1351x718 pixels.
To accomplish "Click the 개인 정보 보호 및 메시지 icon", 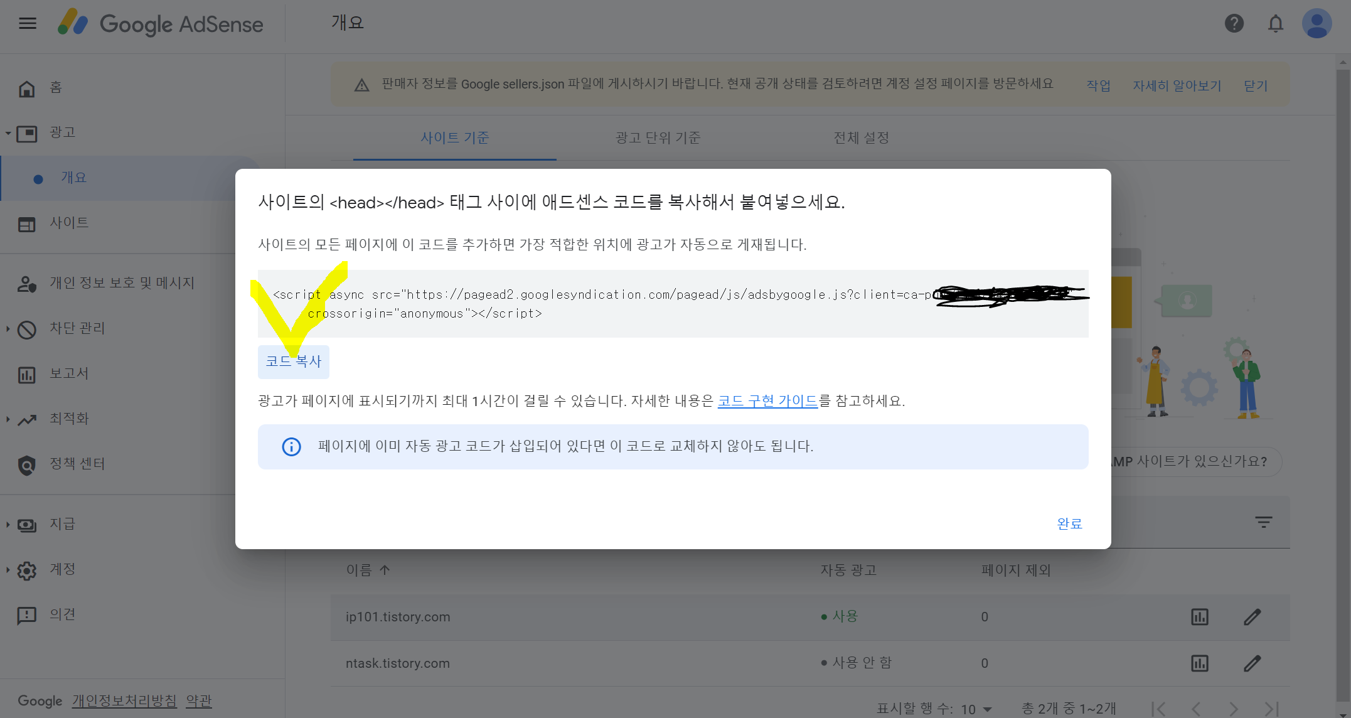I will tap(26, 284).
